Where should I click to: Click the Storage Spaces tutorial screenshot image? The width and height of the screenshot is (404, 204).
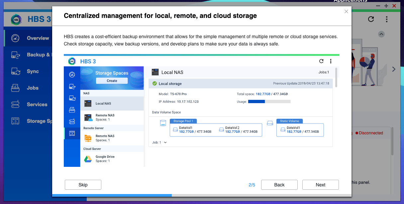point(201,110)
